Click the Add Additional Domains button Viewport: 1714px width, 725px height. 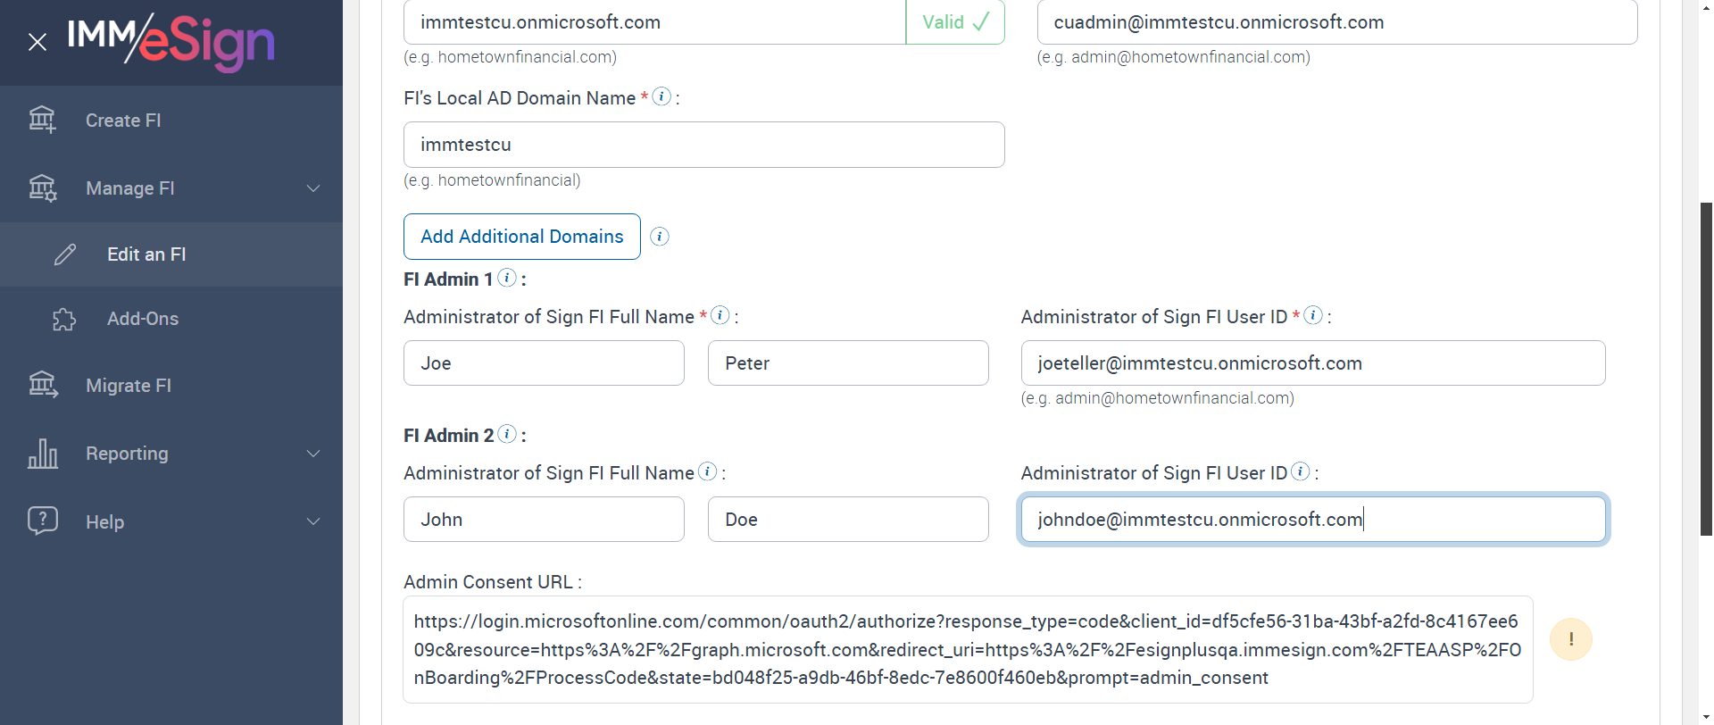521,237
